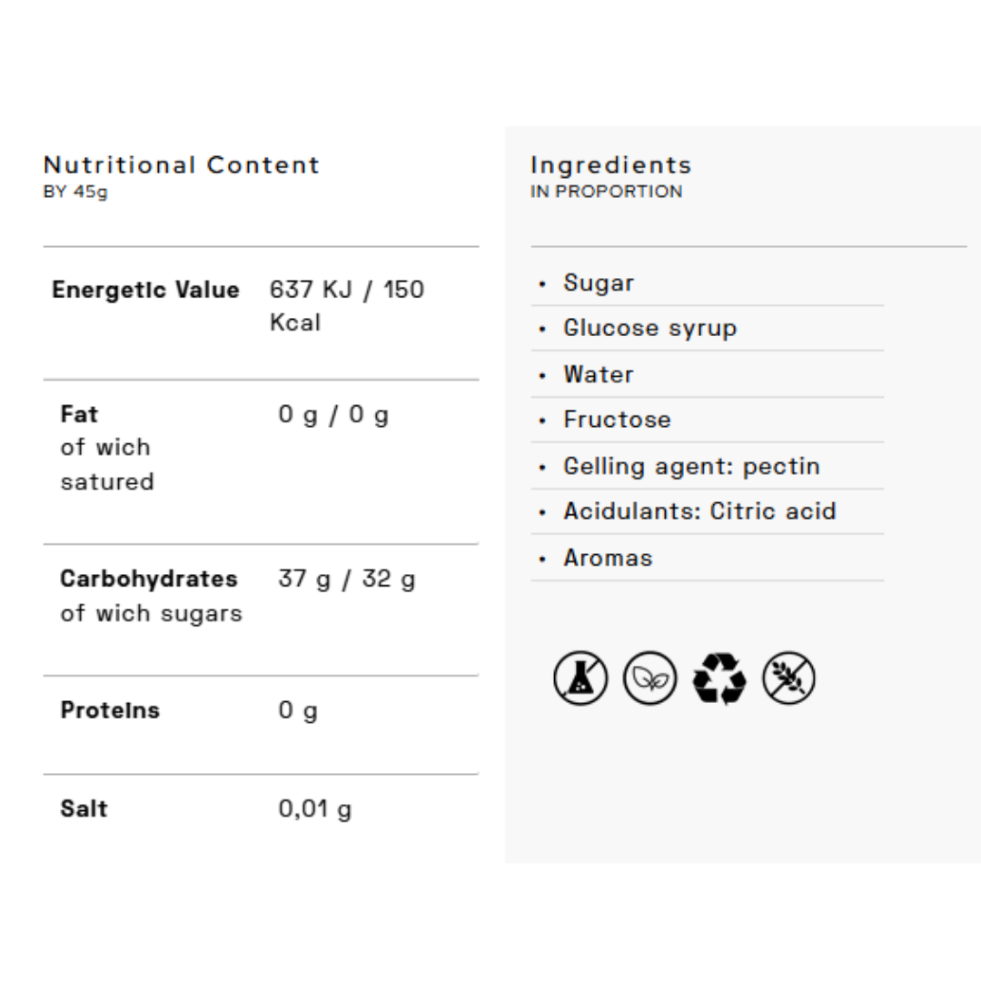Image resolution: width=981 pixels, height=981 pixels.
Task: Select the Glucose syrup ingredient item
Action: pos(649,328)
